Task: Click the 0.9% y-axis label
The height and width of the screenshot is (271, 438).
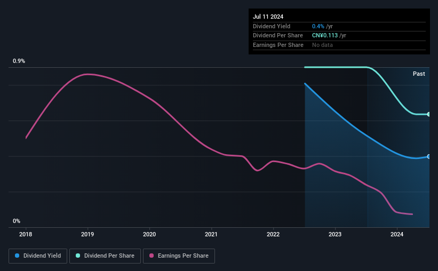Action: point(19,61)
